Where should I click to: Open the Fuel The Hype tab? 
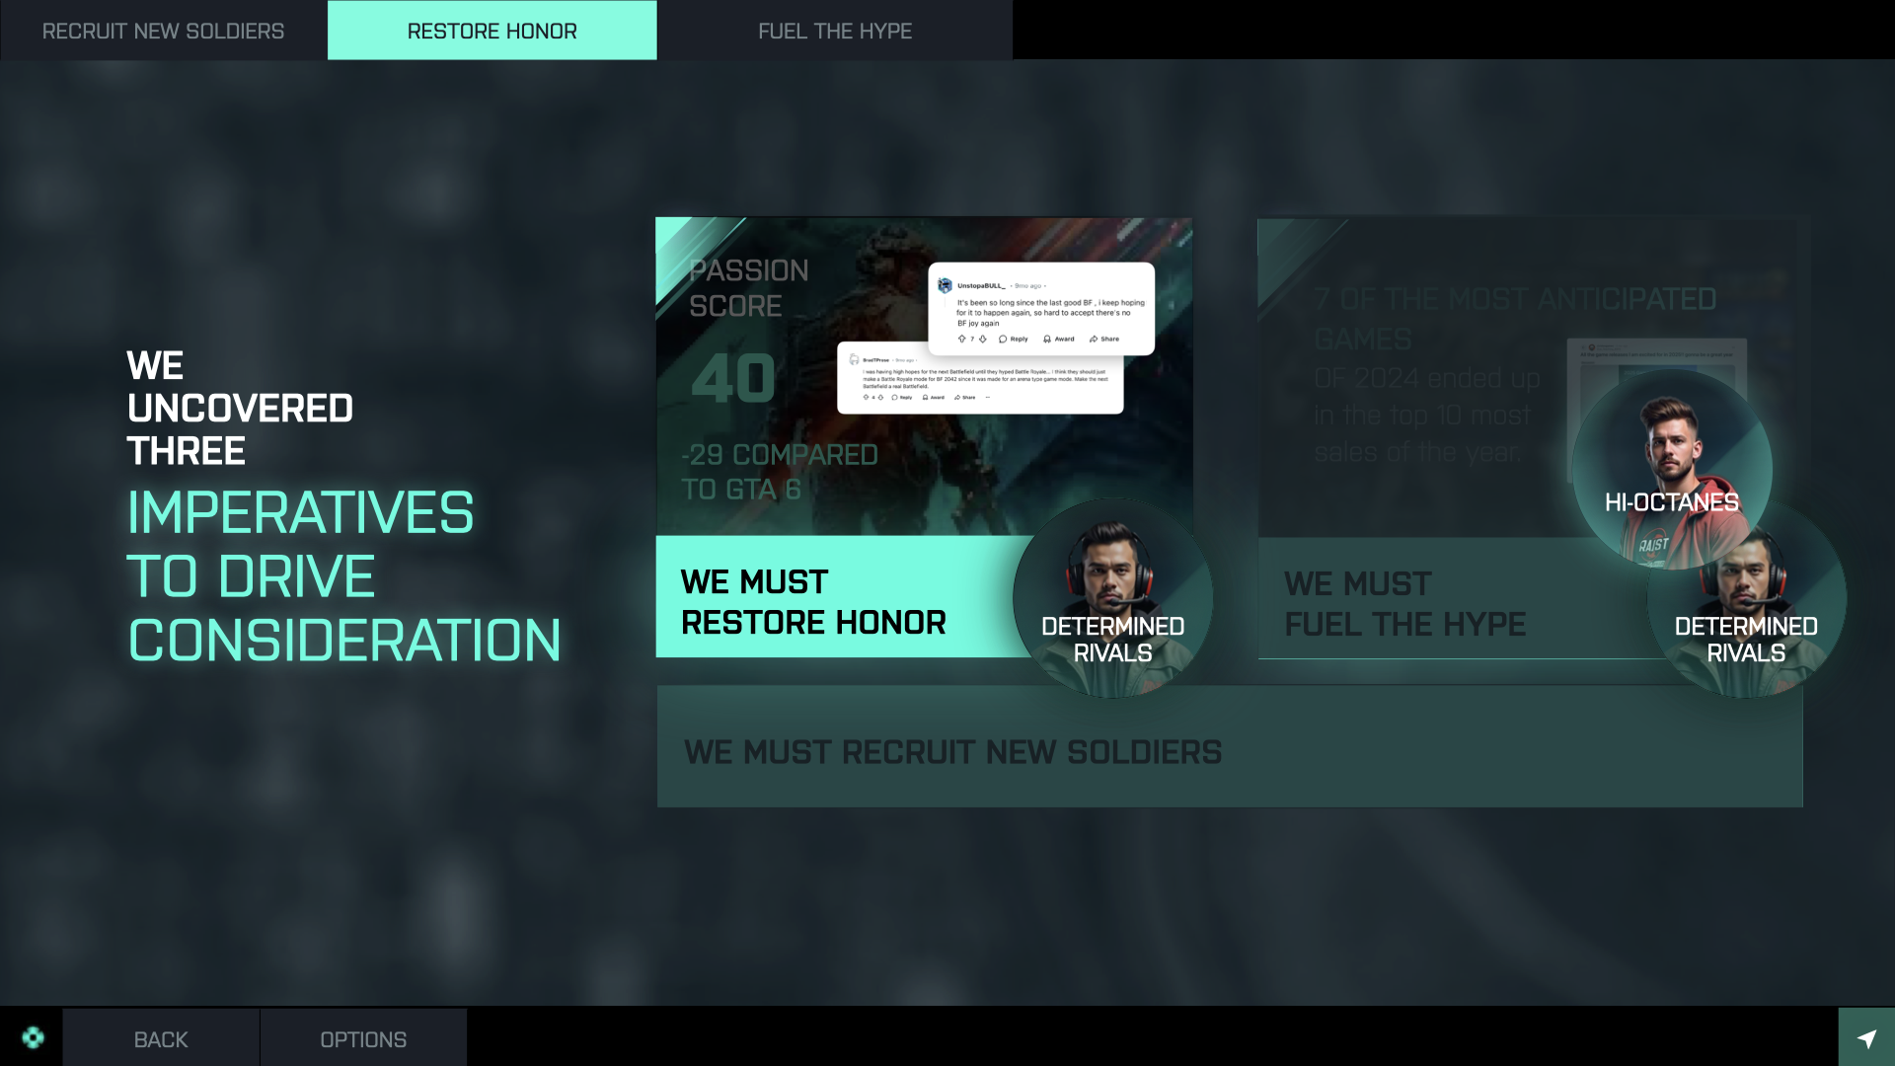(835, 31)
